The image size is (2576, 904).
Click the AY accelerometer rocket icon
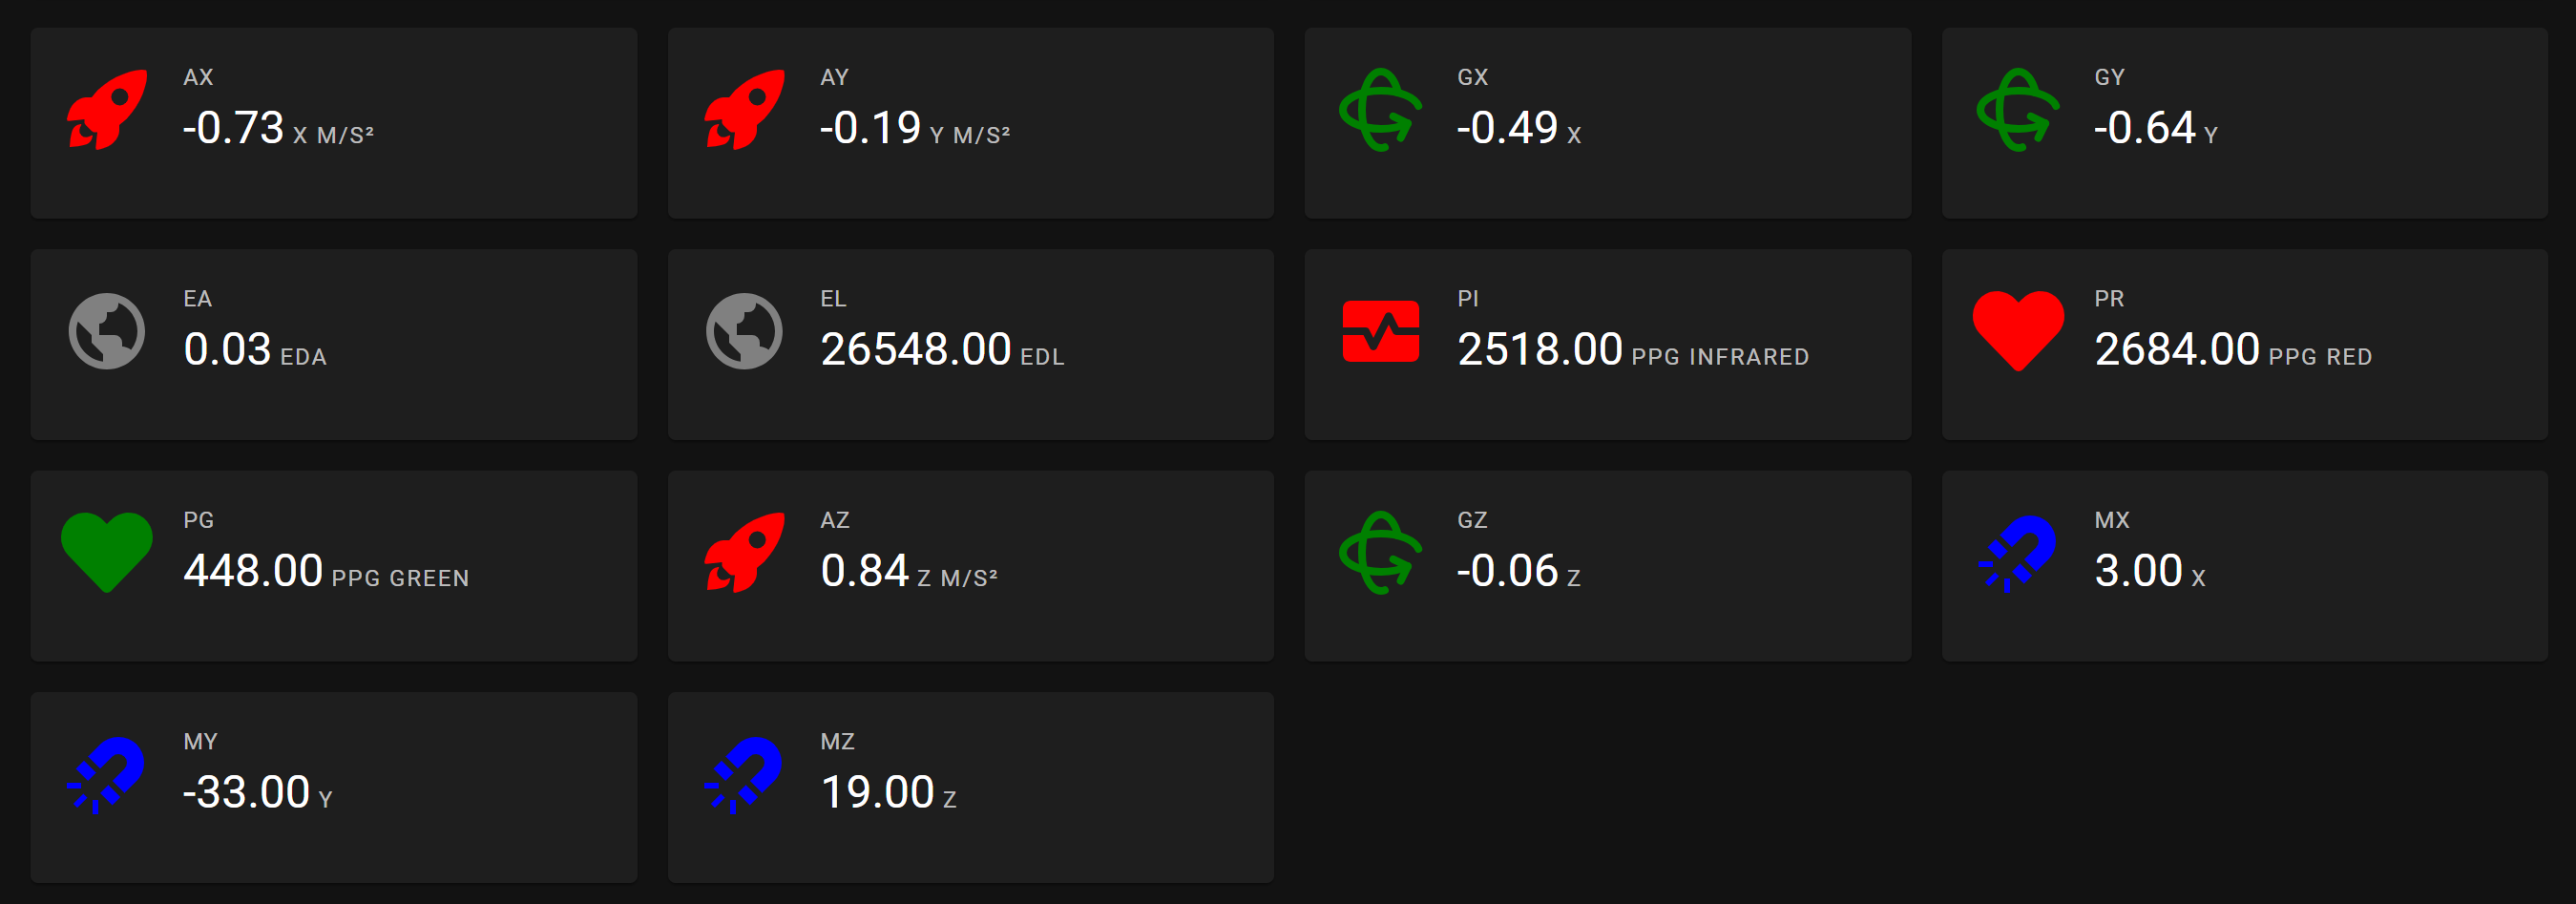[744, 109]
